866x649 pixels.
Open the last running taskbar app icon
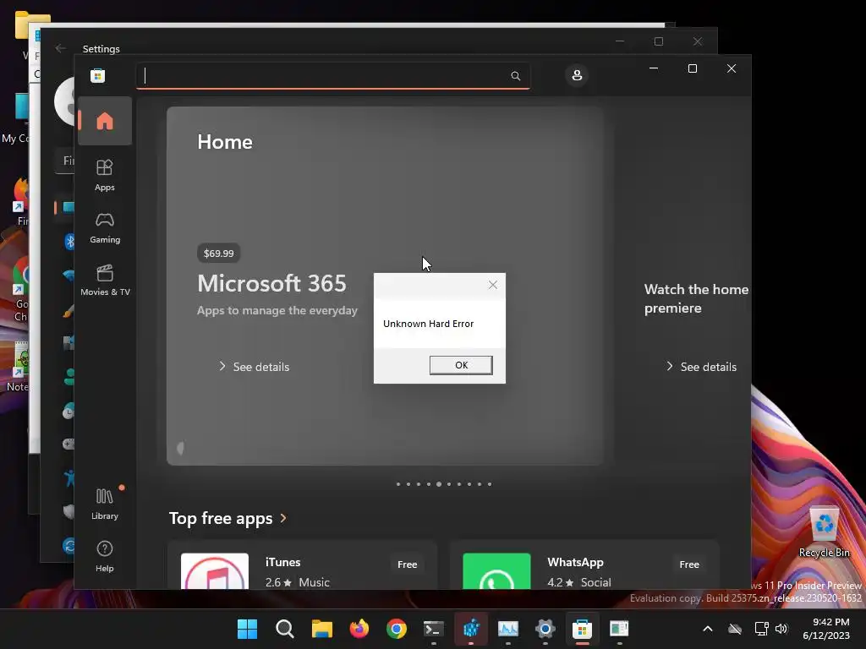coord(619,629)
